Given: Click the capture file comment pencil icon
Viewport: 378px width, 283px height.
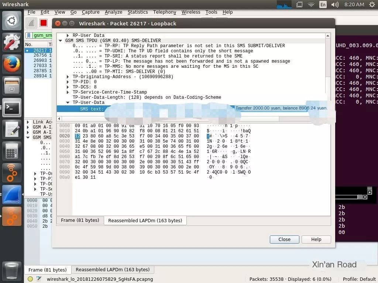Looking at the screenshot, I should click(x=38, y=279).
